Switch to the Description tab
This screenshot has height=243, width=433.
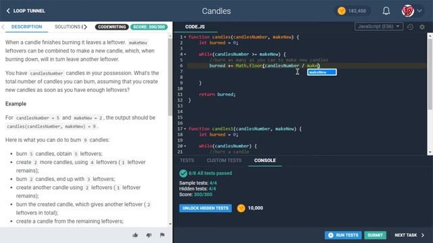pyautogui.click(x=26, y=27)
